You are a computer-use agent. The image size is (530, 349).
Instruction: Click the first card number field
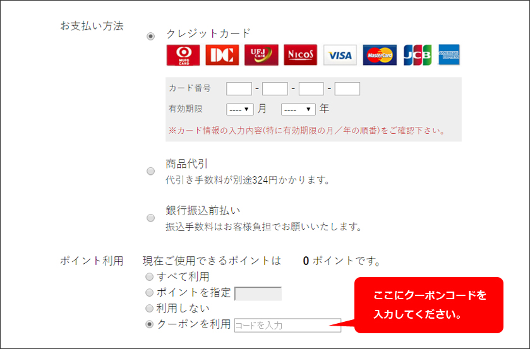point(239,89)
